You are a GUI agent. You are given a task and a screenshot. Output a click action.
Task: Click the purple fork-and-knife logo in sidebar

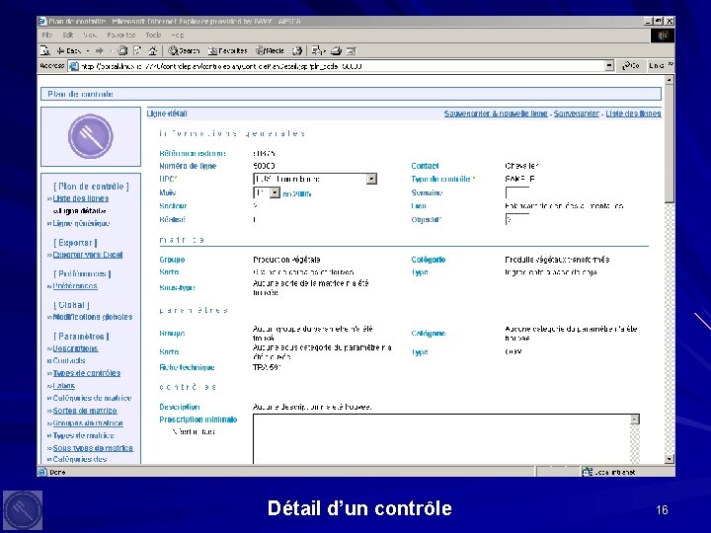point(90,136)
